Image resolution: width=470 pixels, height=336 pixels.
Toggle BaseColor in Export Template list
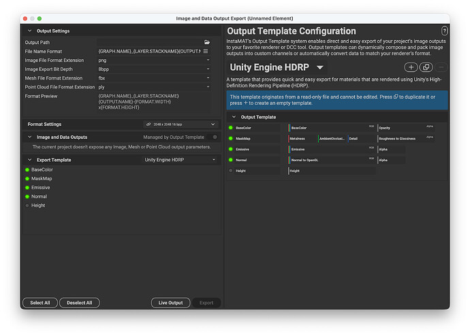pyautogui.click(x=27, y=169)
